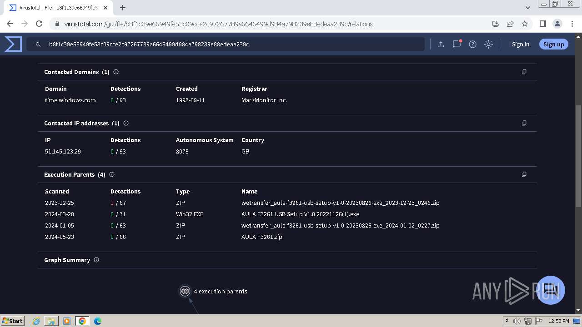The width and height of the screenshot is (582, 327).
Task: Click info icon beside Execution Parents
Action: pyautogui.click(x=112, y=174)
